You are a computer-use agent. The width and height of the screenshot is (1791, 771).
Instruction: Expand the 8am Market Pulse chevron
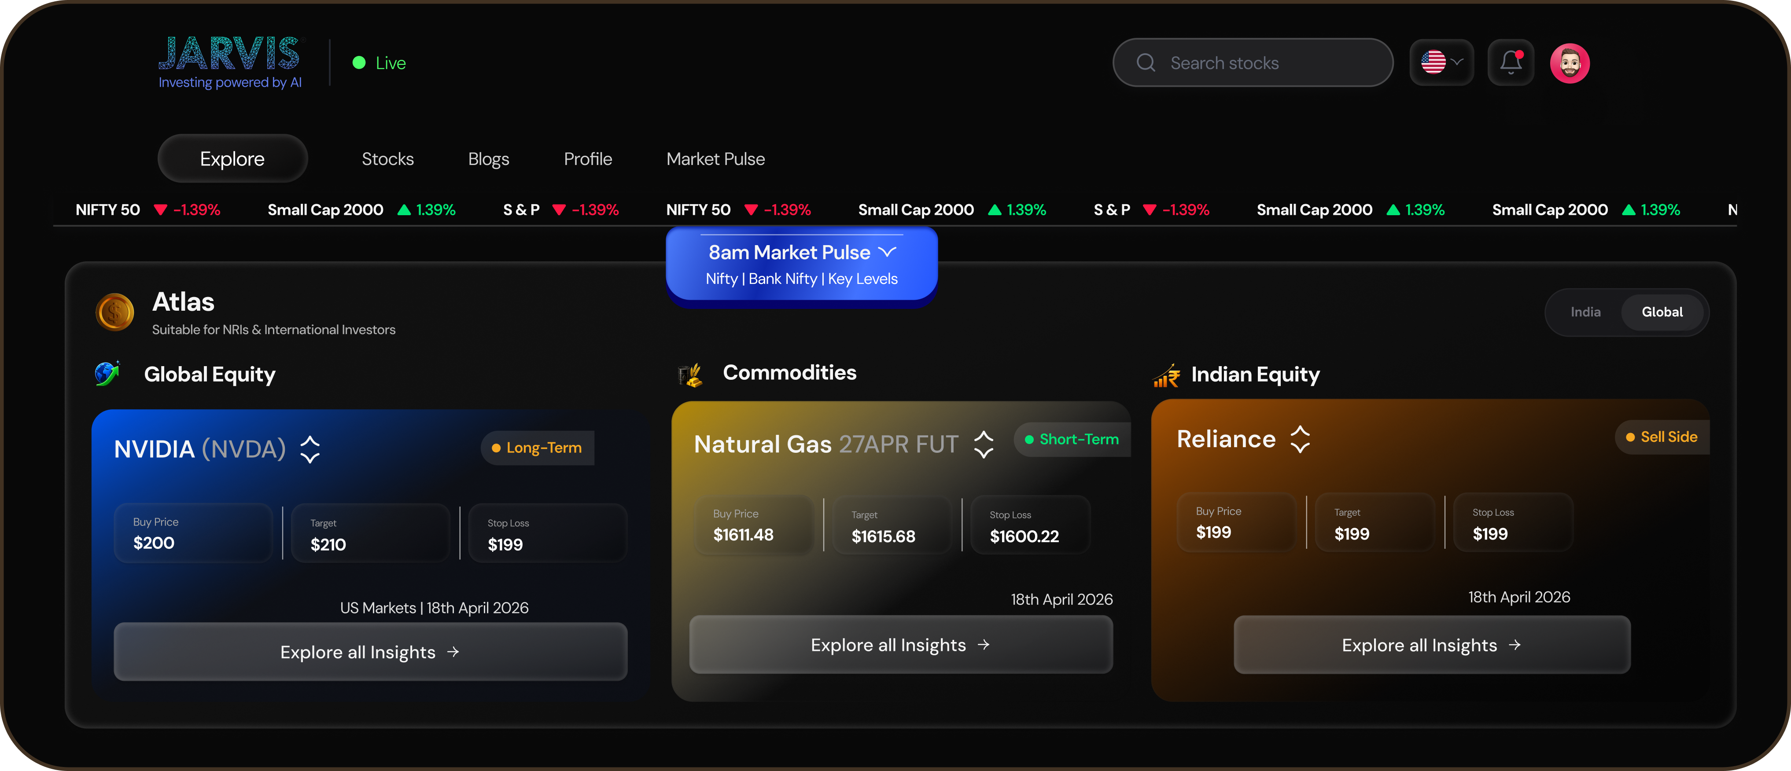(887, 252)
